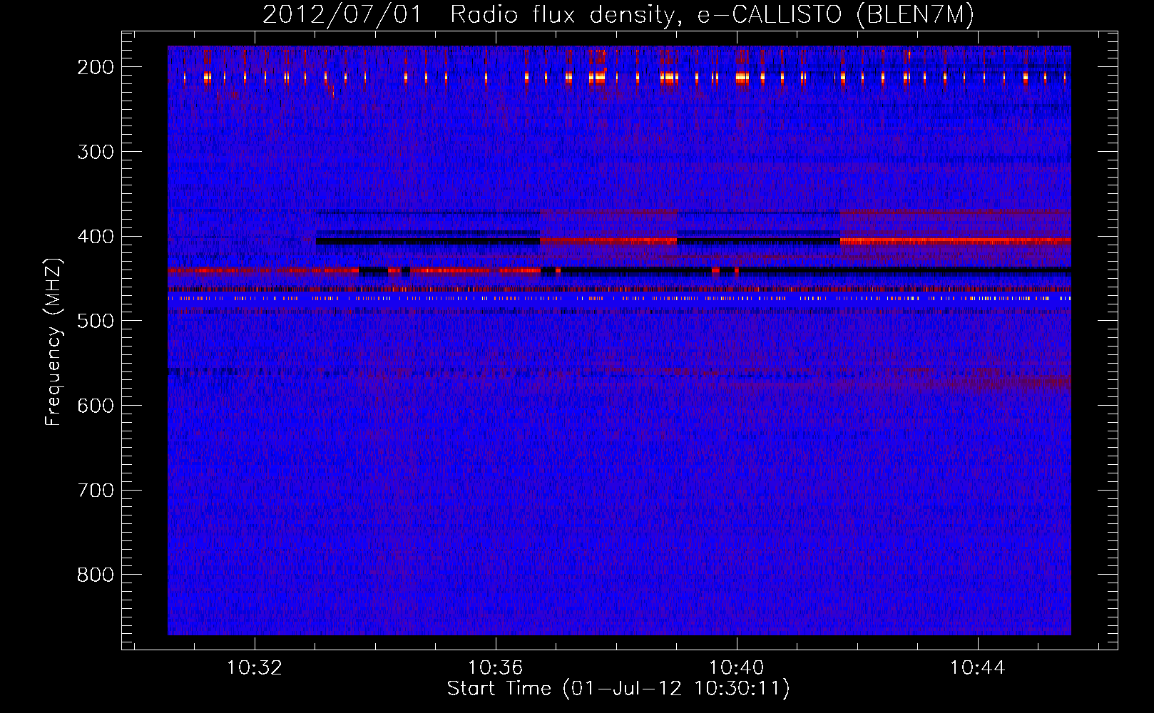Select the 'Frequency (MHZ)' axis label
The height and width of the screenshot is (713, 1154).
click(x=53, y=342)
